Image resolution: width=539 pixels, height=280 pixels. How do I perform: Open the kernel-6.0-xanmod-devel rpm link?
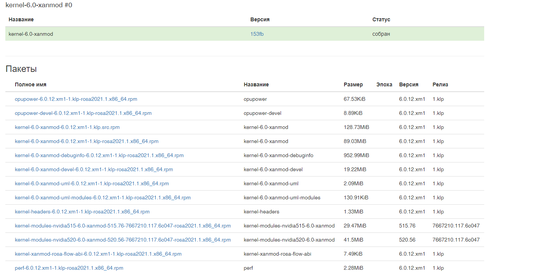point(94,169)
